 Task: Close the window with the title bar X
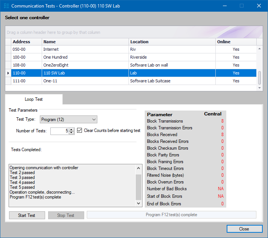coord(259,6)
